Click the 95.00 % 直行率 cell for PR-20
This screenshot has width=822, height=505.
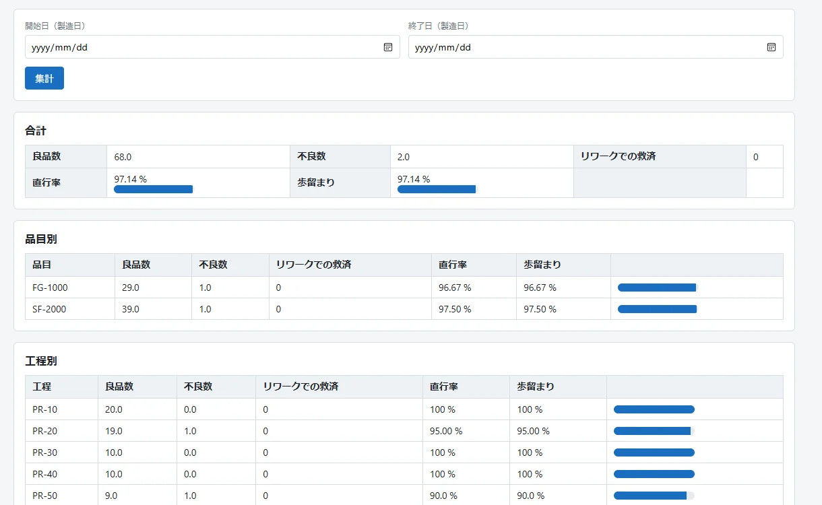point(466,431)
